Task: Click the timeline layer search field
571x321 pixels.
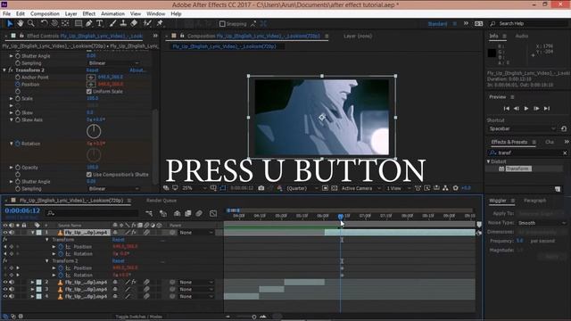Action: tap(93, 213)
